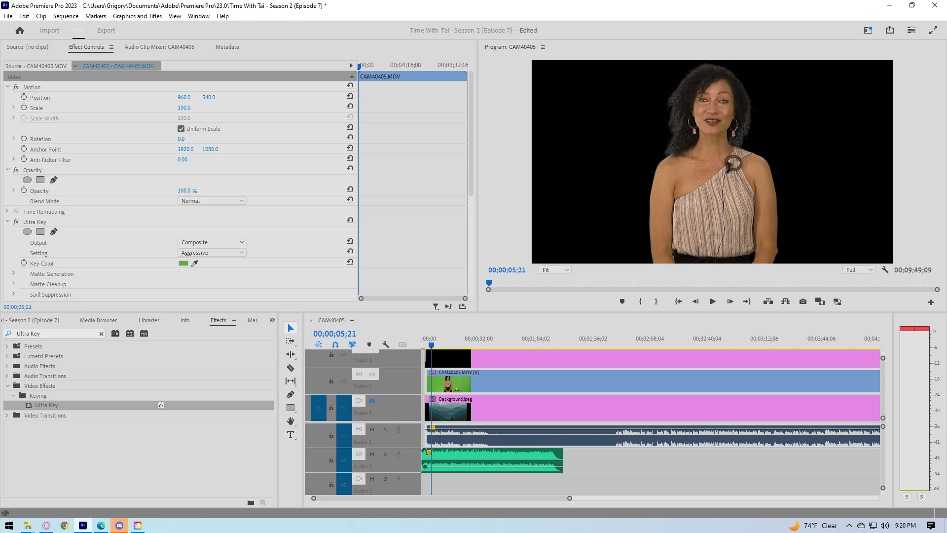The width and height of the screenshot is (947, 533).
Task: Select the Type tool
Action: click(x=291, y=434)
